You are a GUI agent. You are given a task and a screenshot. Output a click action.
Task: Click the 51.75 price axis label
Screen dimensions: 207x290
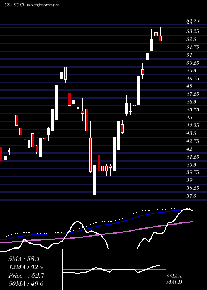(x=193, y=47)
